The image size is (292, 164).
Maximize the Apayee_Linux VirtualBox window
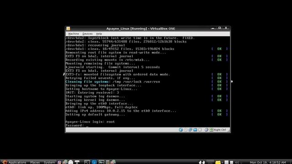219,28
